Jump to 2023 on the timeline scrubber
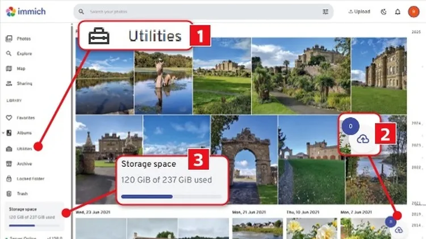The height and width of the screenshot is (239, 426). point(416,145)
